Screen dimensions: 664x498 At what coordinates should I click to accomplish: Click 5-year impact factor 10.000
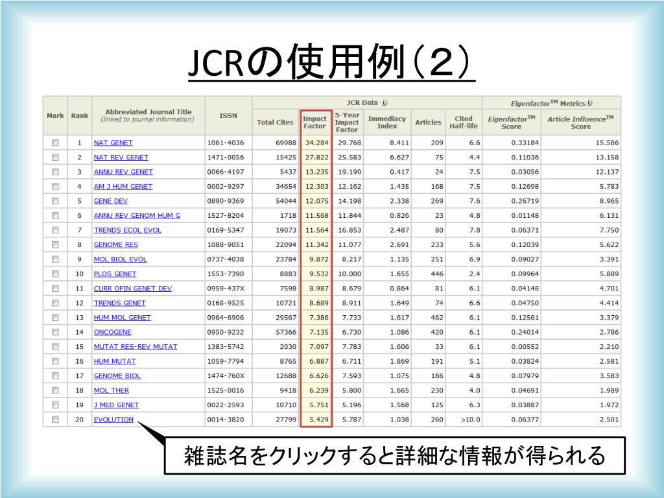tap(350, 274)
